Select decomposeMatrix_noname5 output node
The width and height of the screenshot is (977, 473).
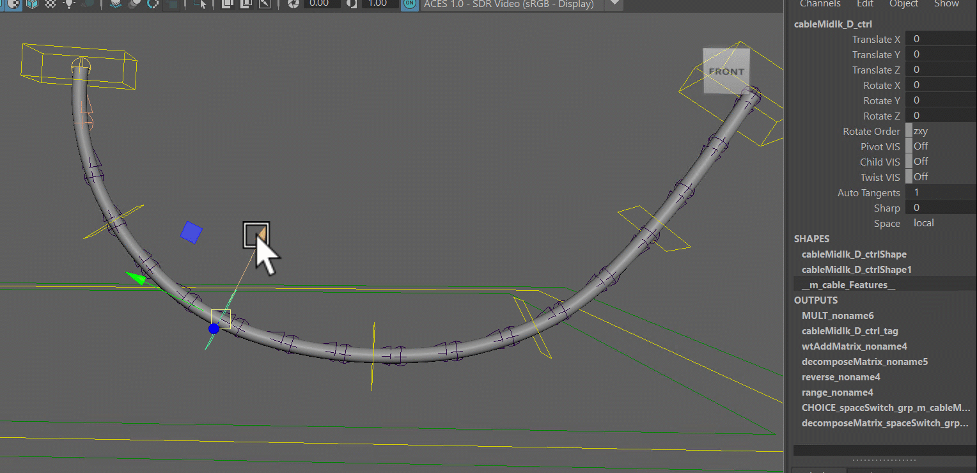click(865, 362)
